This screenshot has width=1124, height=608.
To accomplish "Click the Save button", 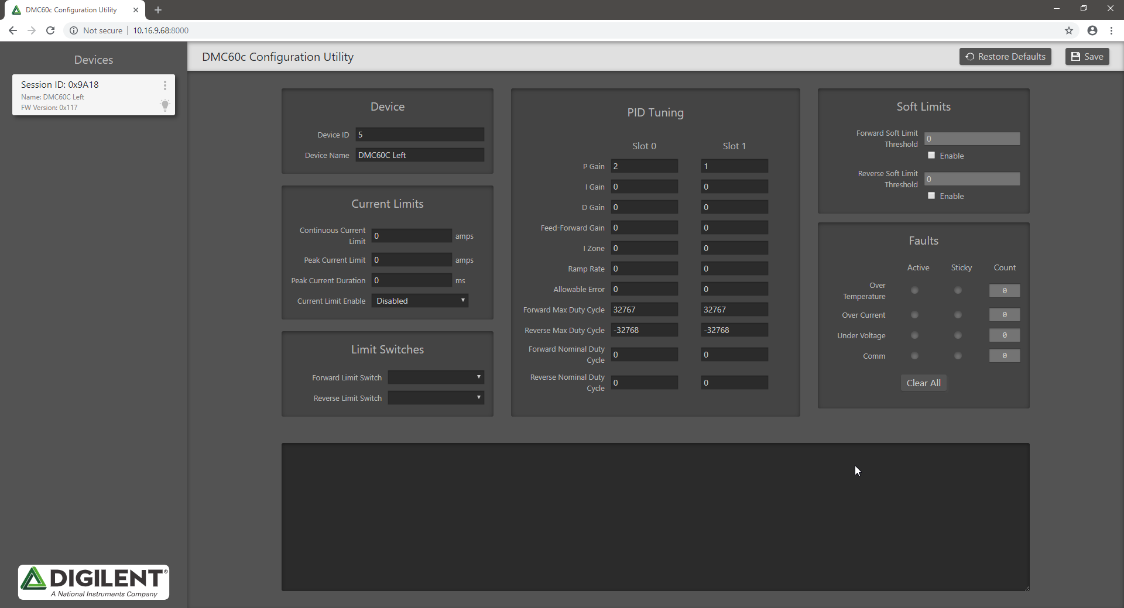I will pyautogui.click(x=1087, y=57).
